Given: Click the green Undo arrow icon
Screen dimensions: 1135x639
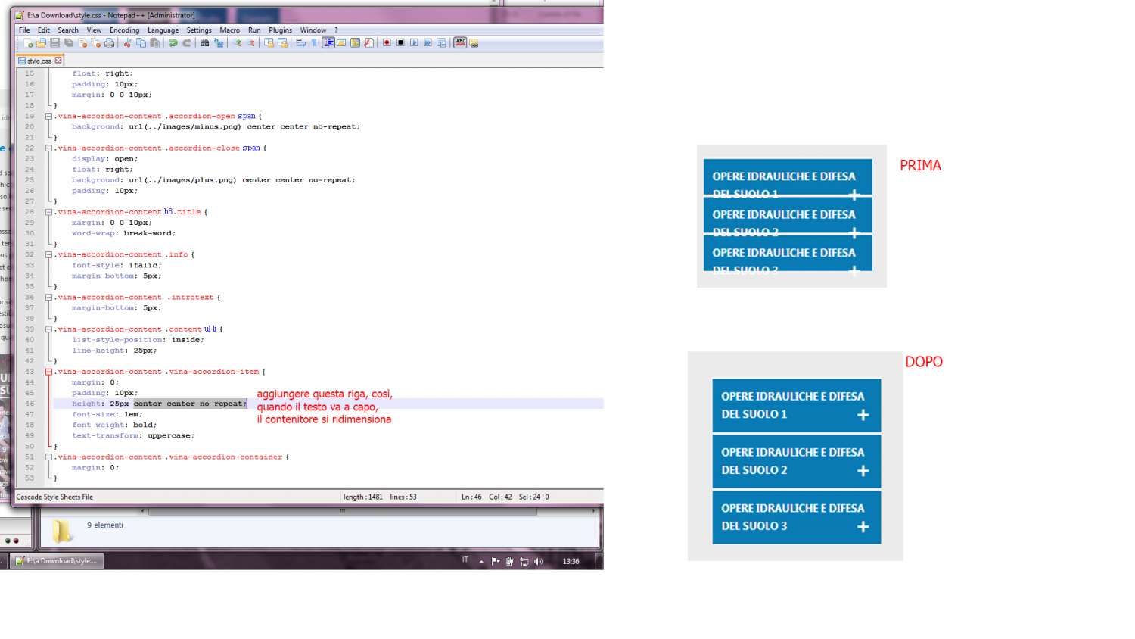Looking at the screenshot, I should 173,43.
